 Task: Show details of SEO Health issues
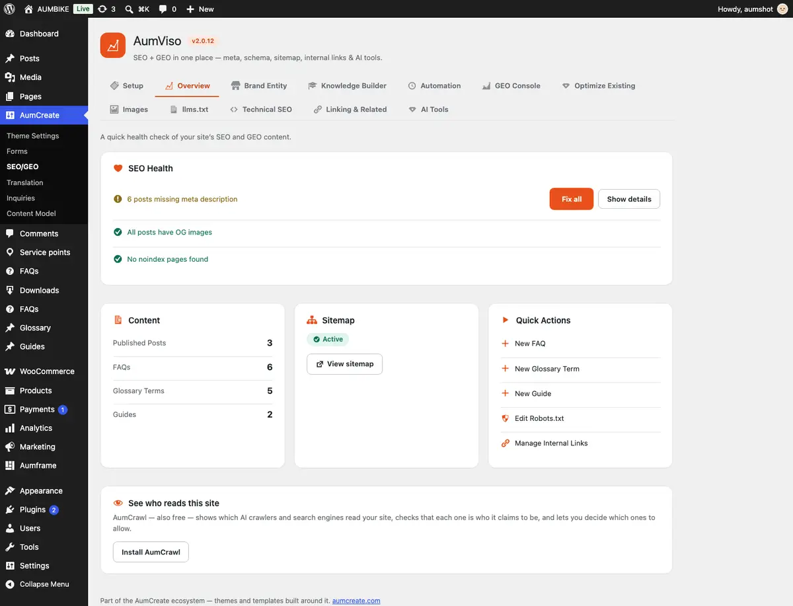(629, 199)
